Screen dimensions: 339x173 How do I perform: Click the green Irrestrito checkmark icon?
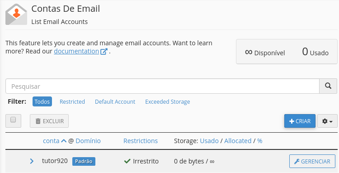tap(127, 161)
